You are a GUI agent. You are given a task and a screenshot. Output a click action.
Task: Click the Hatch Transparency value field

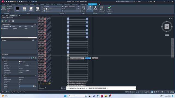pos(78,7)
